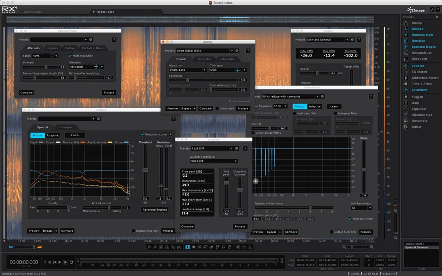
Task: Open the Equalizer module
Action: click(419, 109)
